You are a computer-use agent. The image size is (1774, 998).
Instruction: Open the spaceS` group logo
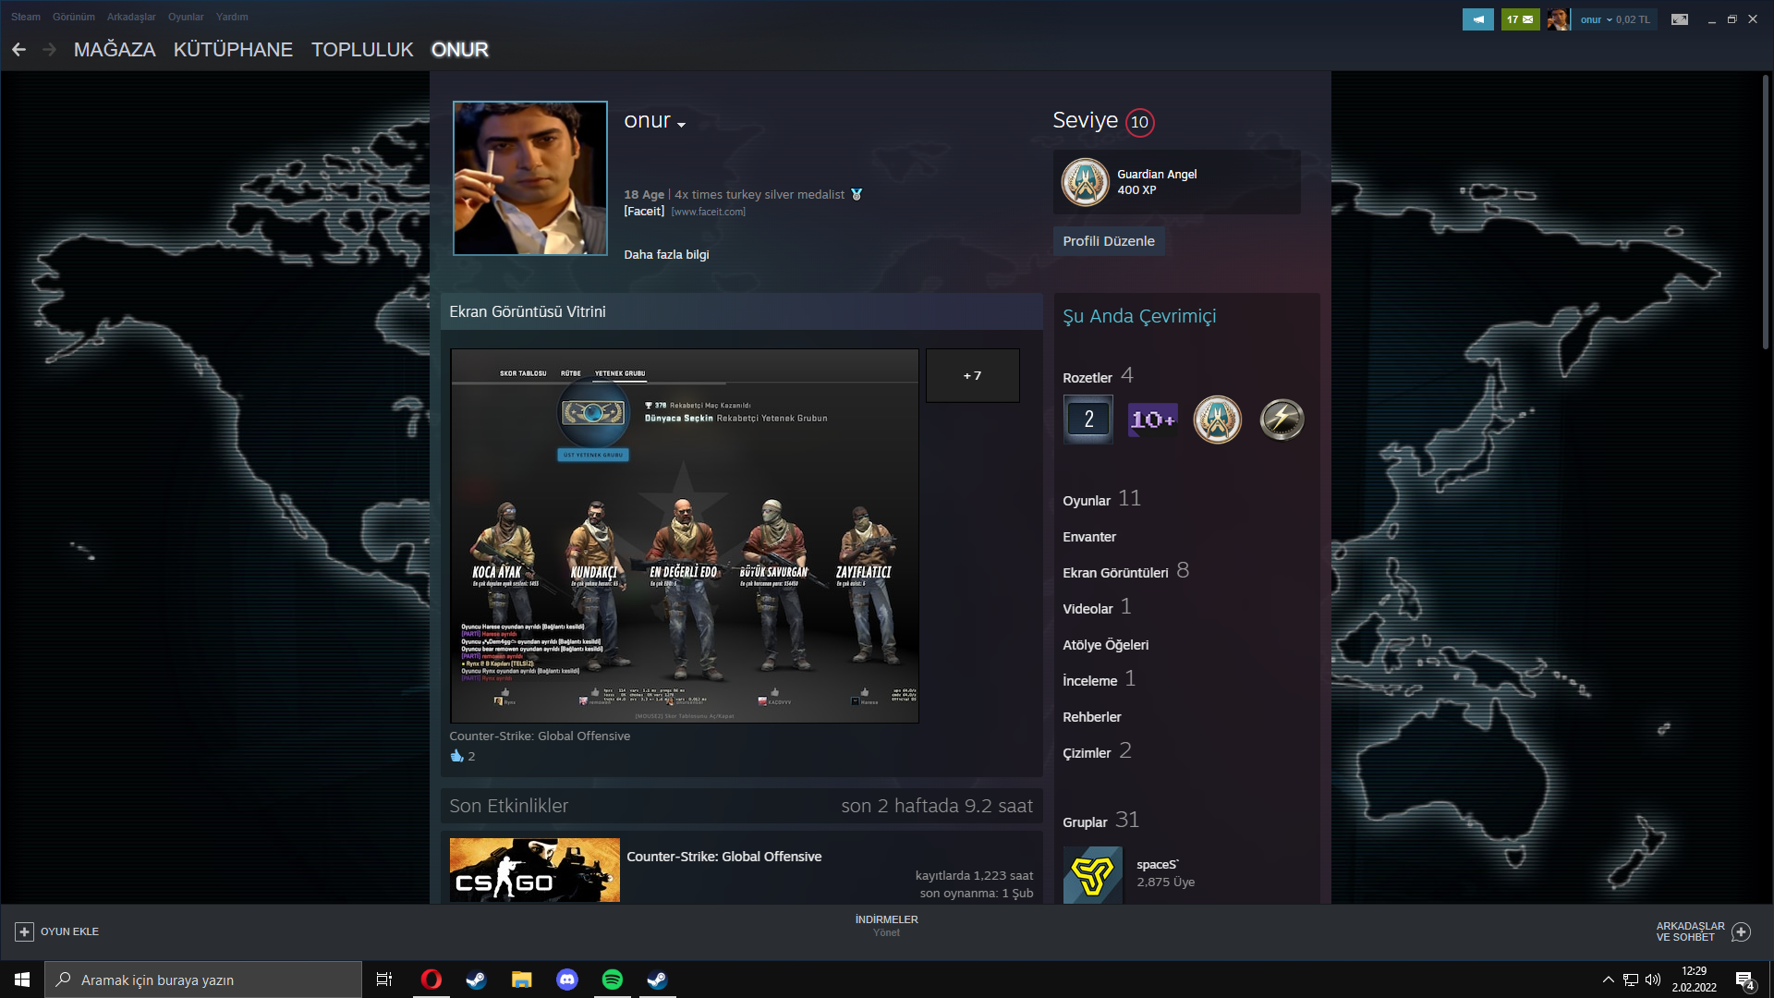[1093, 874]
